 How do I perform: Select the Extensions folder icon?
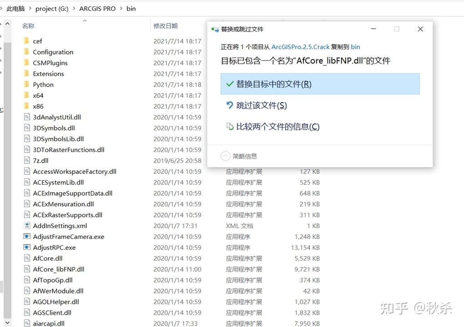click(x=27, y=74)
